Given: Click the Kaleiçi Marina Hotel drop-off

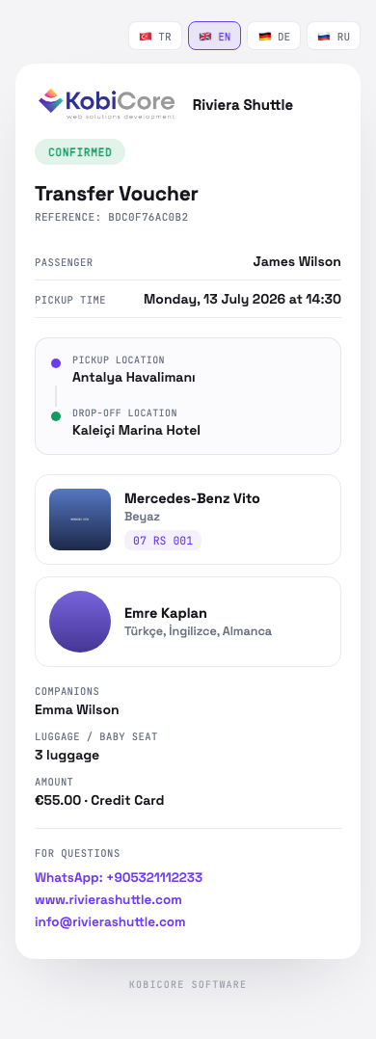Looking at the screenshot, I should click(136, 430).
